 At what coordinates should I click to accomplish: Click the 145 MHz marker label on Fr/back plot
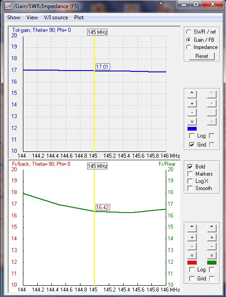pyautogui.click(x=97, y=166)
